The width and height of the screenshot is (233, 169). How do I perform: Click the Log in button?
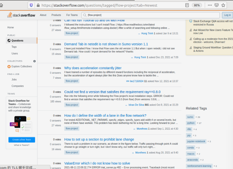[x=227, y=15]
